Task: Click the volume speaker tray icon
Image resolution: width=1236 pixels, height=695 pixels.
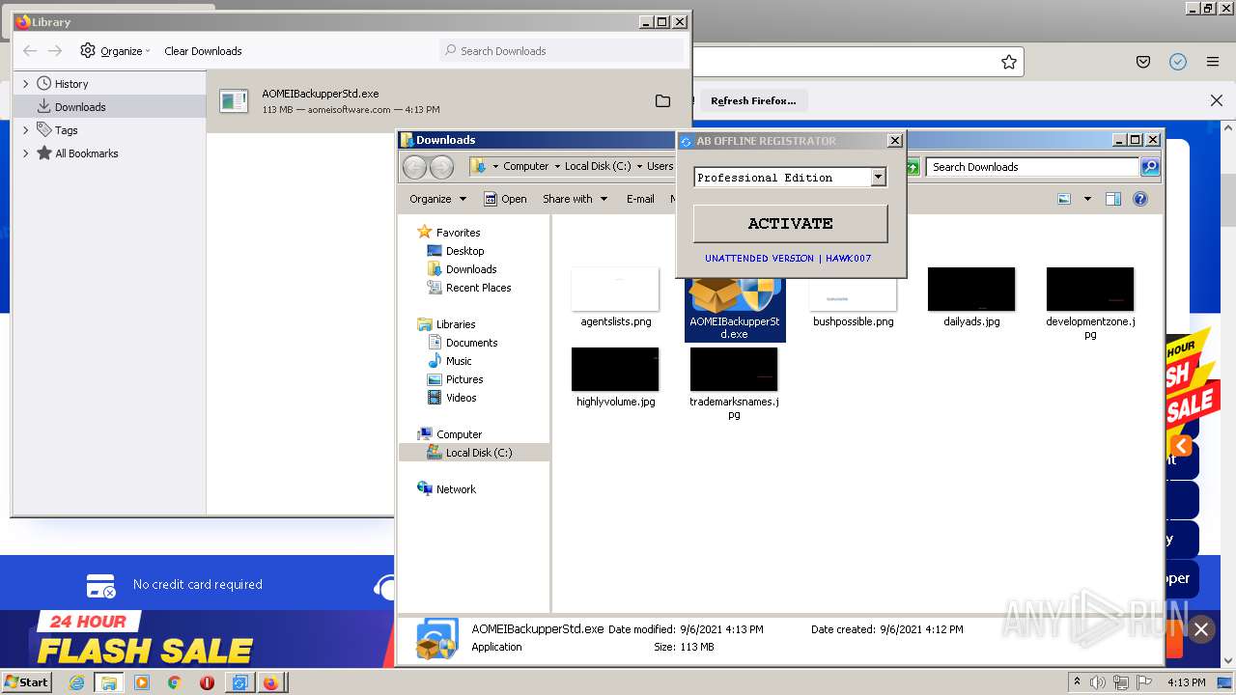Action: (1099, 682)
